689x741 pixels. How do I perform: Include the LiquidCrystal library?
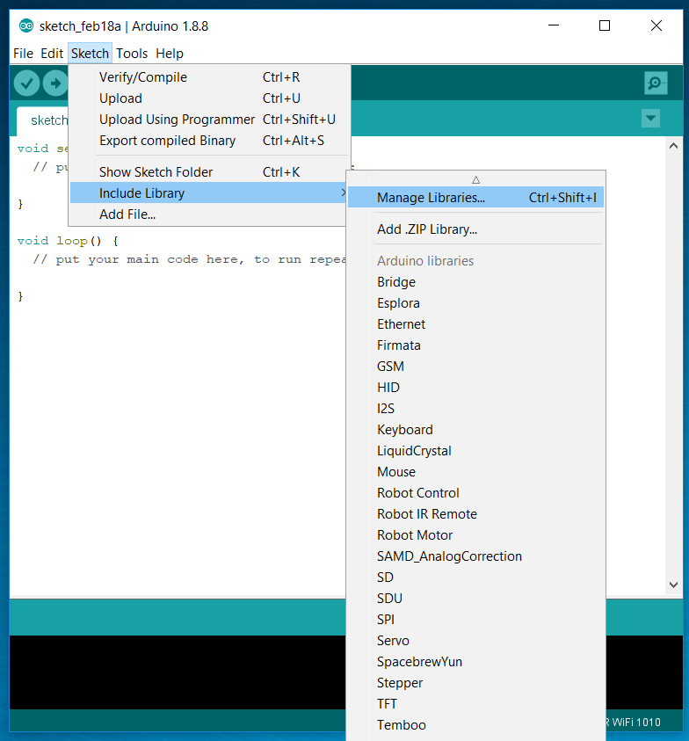click(414, 451)
